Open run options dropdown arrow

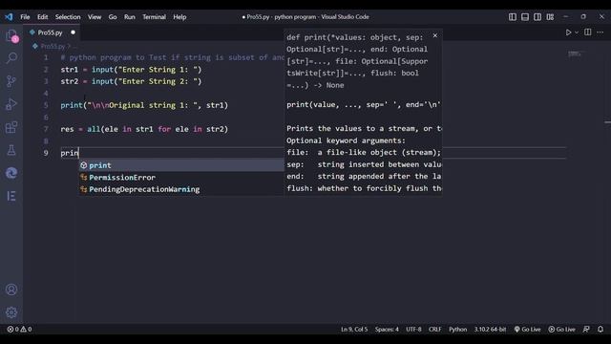pyautogui.click(x=577, y=32)
